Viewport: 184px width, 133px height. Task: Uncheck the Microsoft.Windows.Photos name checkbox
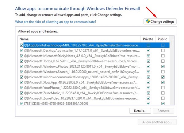click(x=21, y=66)
